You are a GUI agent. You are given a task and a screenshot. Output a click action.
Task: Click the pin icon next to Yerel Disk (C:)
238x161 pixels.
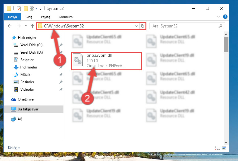tap(61, 45)
